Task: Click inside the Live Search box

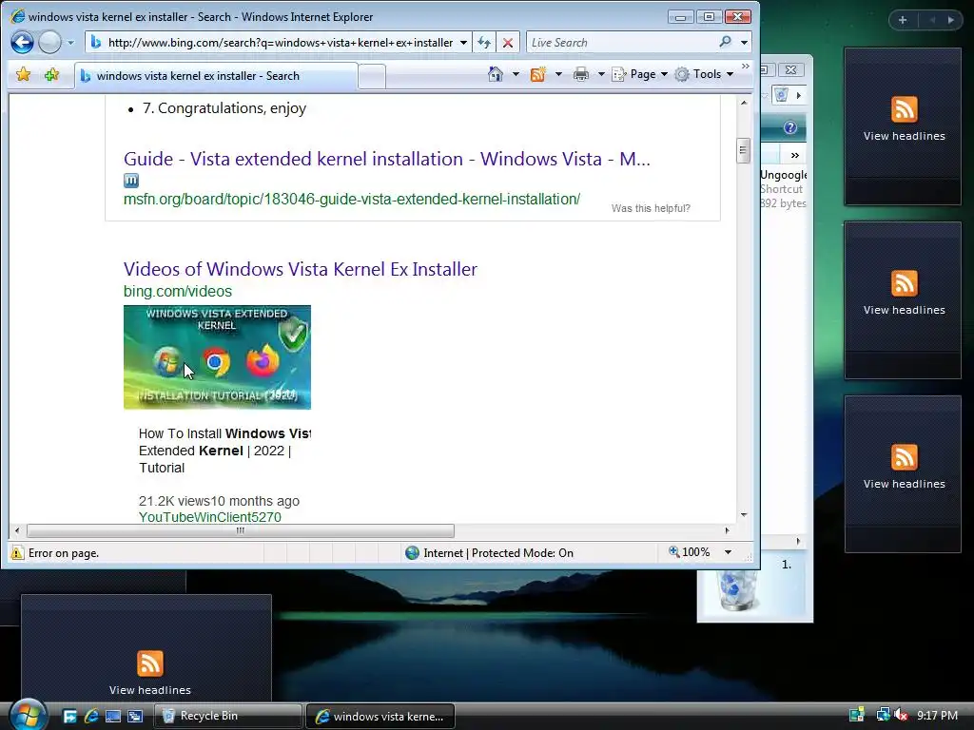Action: pos(621,43)
